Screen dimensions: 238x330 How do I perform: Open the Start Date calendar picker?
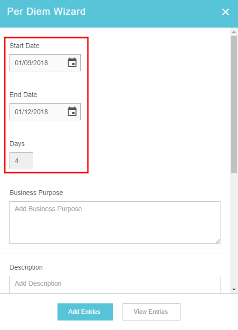pyautogui.click(x=72, y=62)
